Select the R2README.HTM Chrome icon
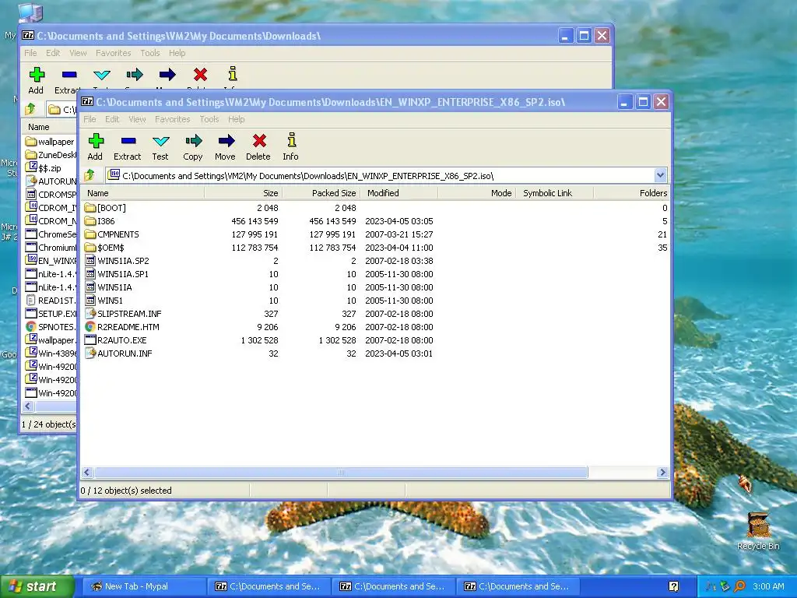The width and height of the screenshot is (797, 598). (x=90, y=327)
